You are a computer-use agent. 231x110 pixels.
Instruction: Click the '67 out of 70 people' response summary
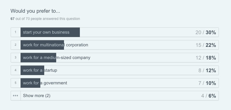[45, 19]
